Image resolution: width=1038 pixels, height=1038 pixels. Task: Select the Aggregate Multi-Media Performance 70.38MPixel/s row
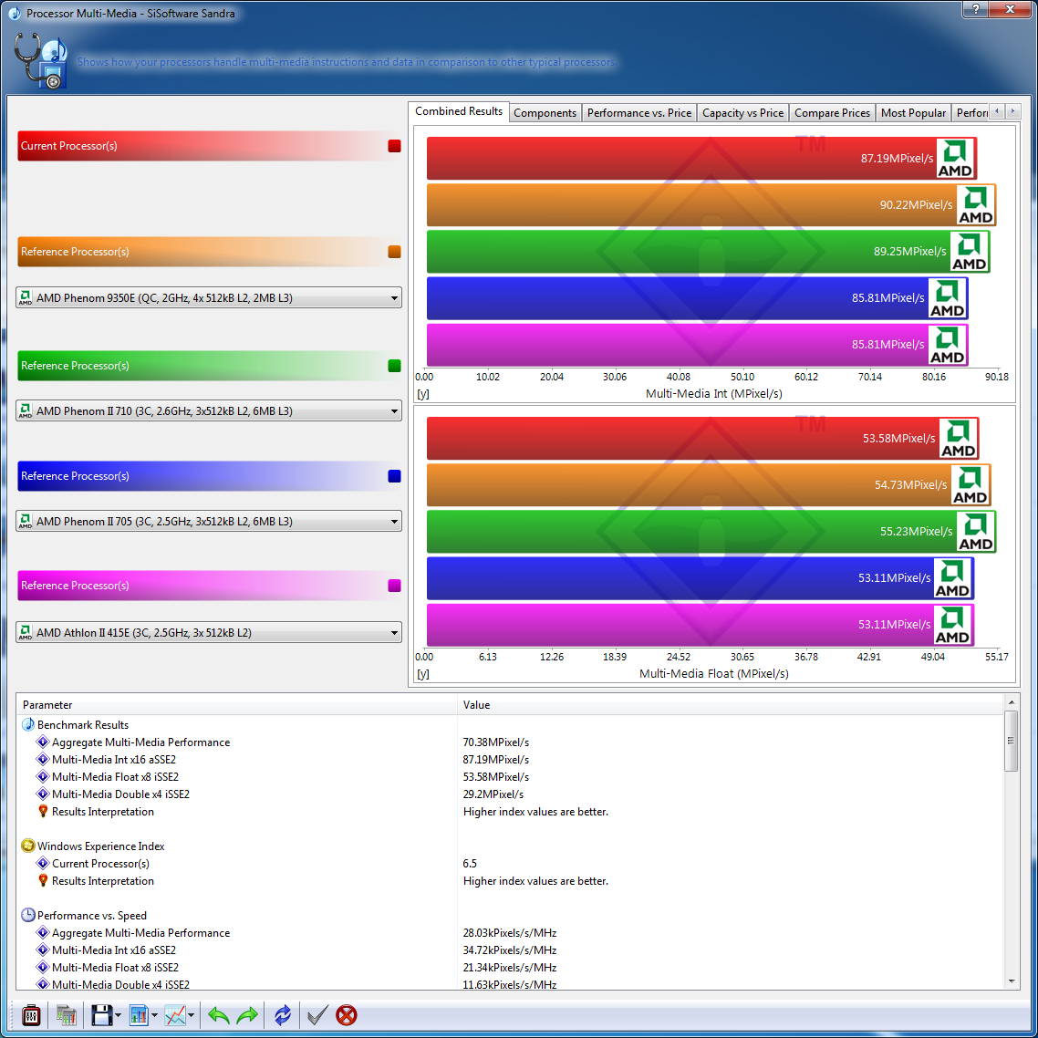[510, 742]
